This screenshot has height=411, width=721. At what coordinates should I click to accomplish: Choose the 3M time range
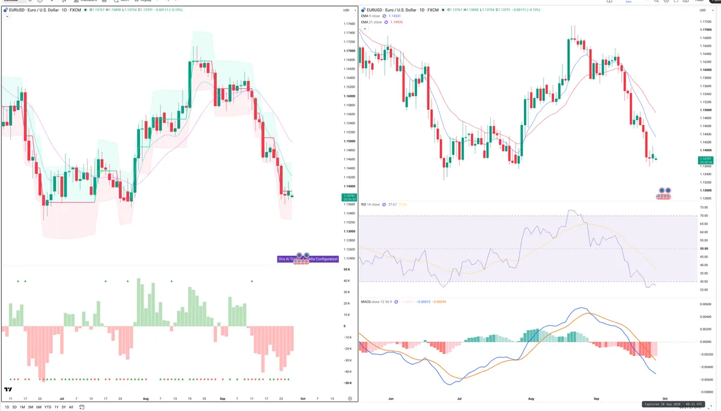click(31, 407)
